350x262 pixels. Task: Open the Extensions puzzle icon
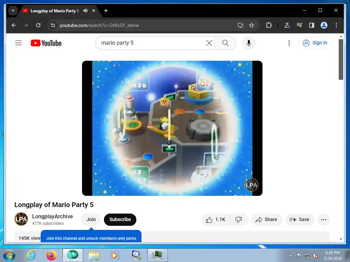269,25
